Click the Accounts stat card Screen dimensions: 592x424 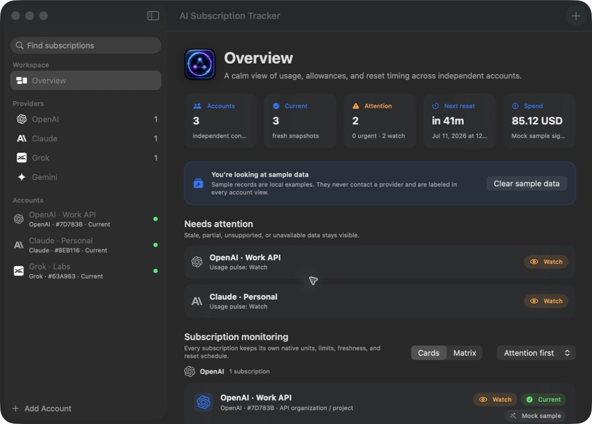click(220, 121)
